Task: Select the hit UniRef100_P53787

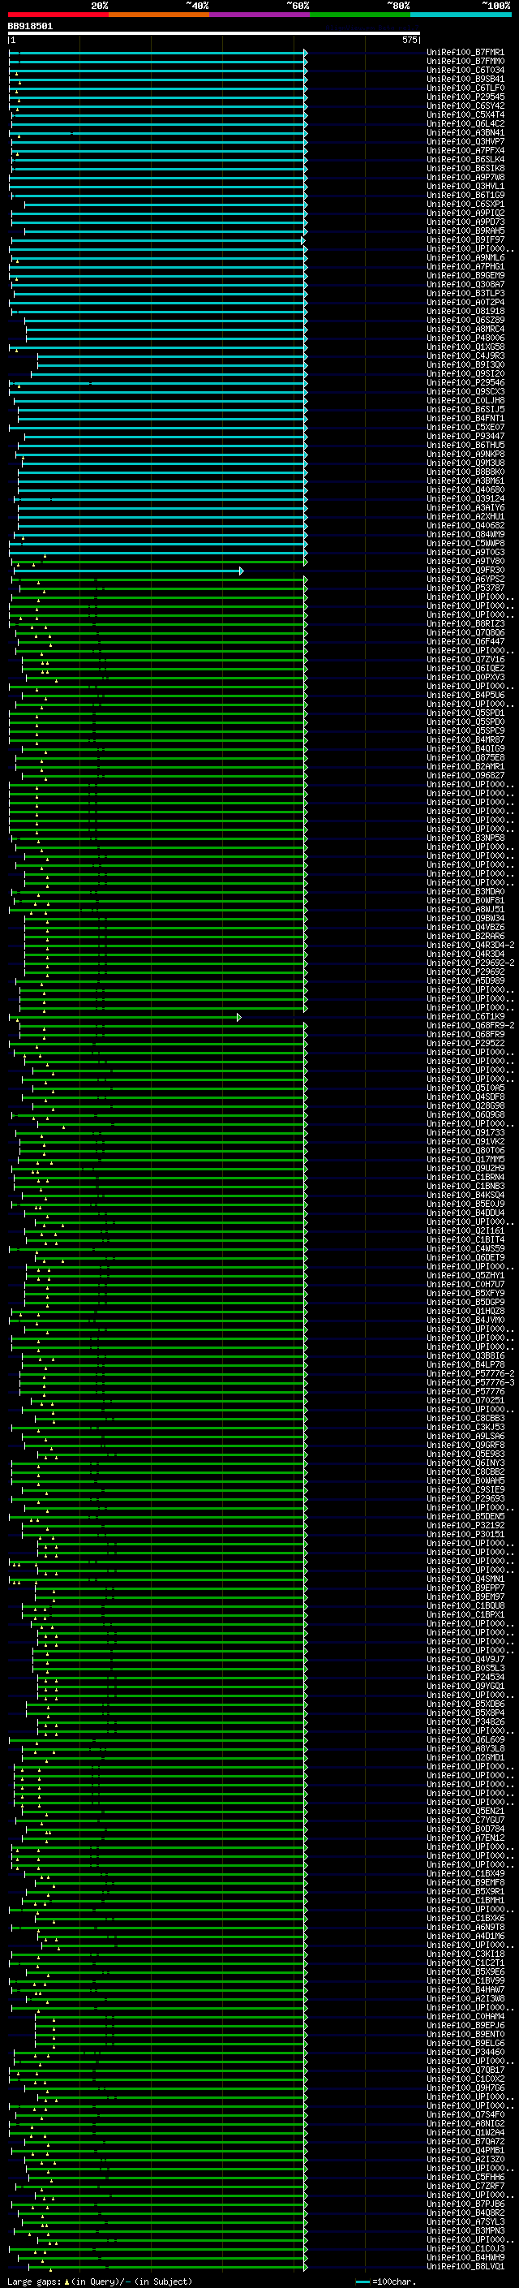Action: [x=465, y=588]
